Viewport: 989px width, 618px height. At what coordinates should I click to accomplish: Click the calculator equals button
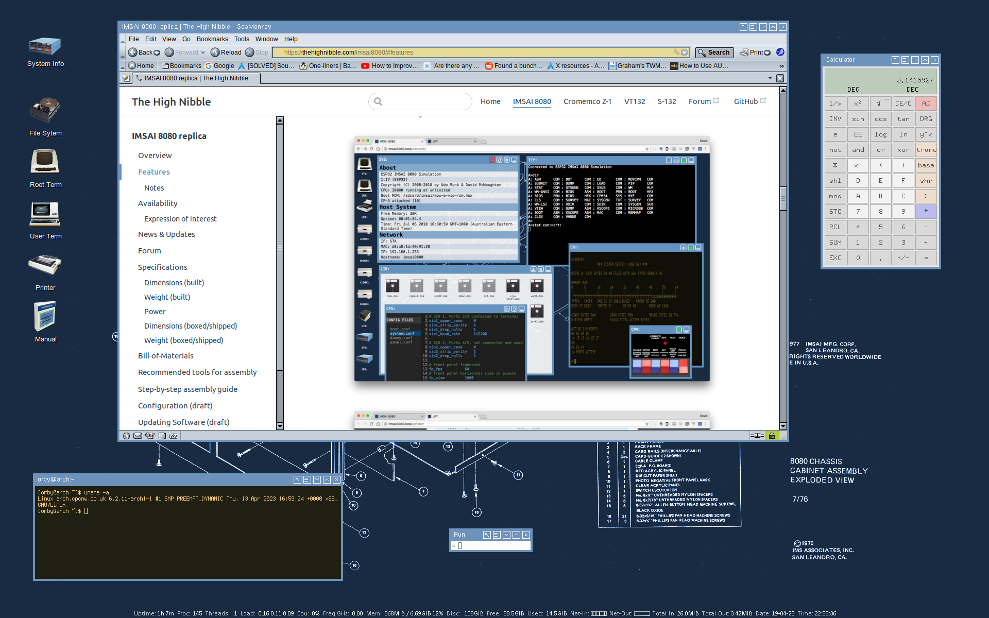point(926,258)
